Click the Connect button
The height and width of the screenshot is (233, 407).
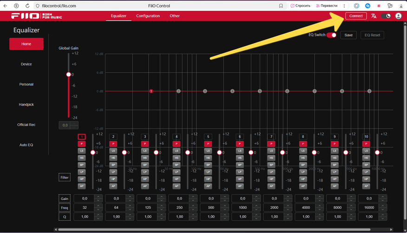356,16
